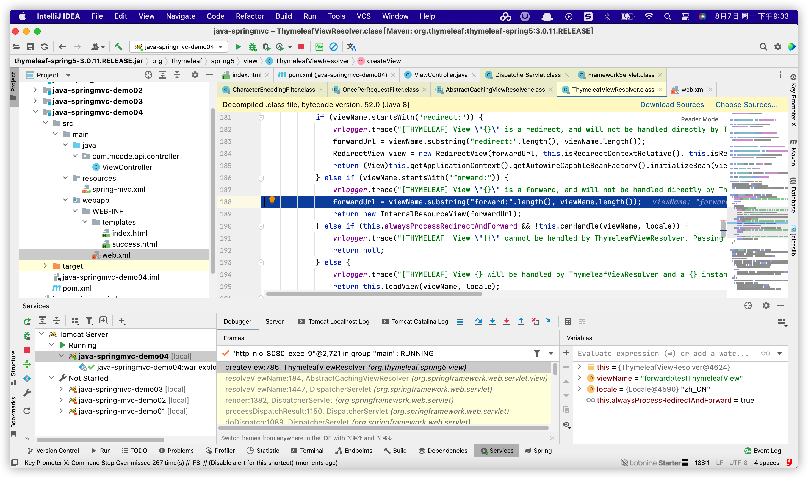The width and height of the screenshot is (808, 478).
Task: Toggle the Structure side tool window
Action: click(13, 367)
